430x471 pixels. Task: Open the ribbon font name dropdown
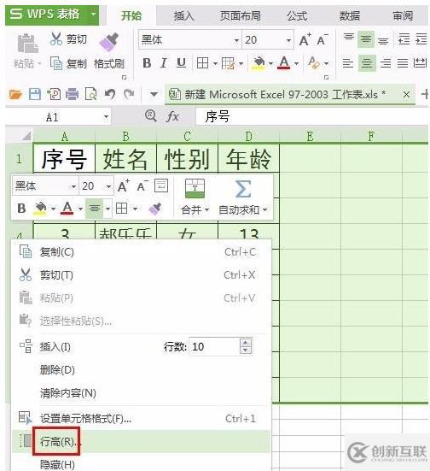[236, 40]
